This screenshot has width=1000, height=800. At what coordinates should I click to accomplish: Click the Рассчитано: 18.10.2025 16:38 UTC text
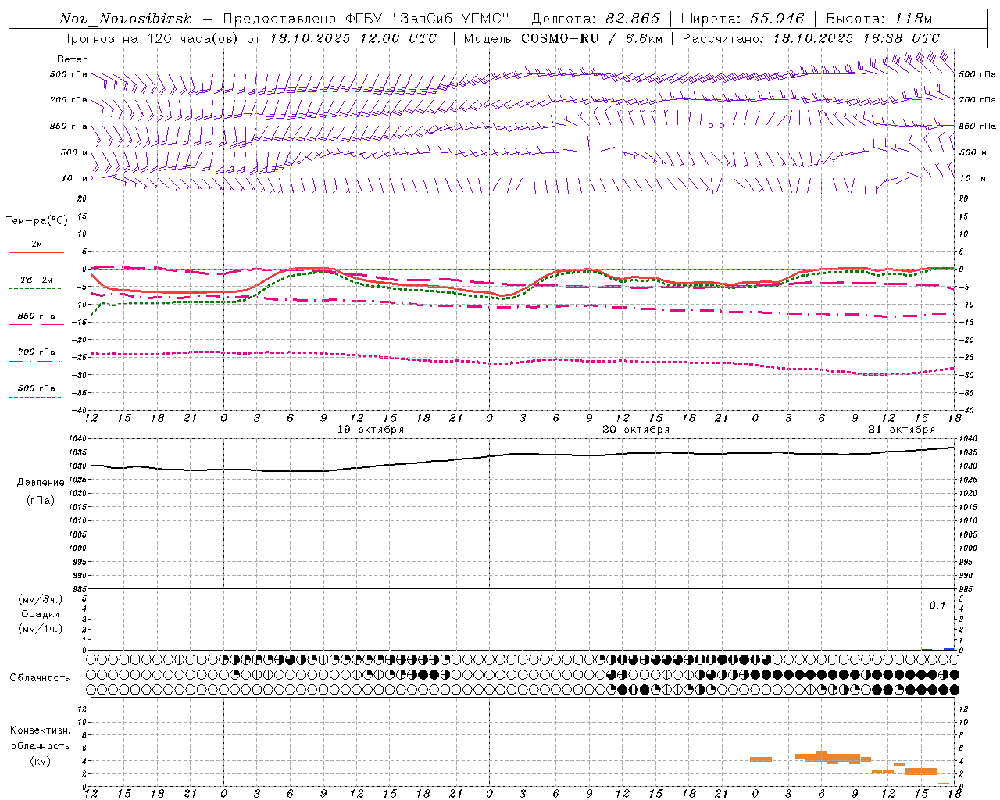(811, 38)
